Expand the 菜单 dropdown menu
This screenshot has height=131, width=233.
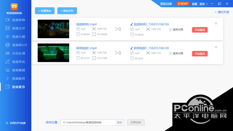(x=204, y=4)
